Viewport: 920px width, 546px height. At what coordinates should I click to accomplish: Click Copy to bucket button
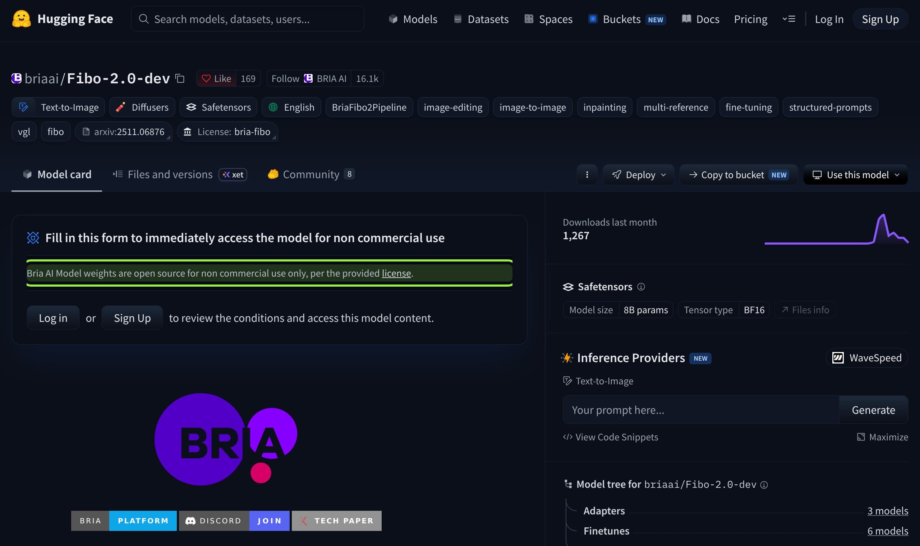(739, 174)
